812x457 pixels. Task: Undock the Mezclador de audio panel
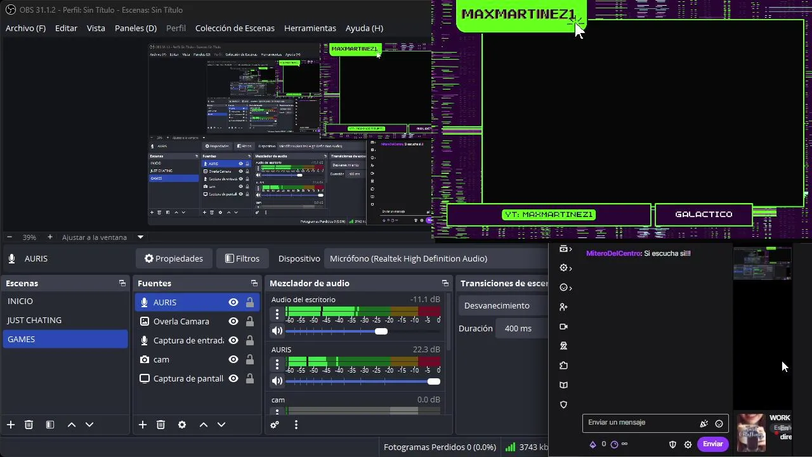pos(445,283)
